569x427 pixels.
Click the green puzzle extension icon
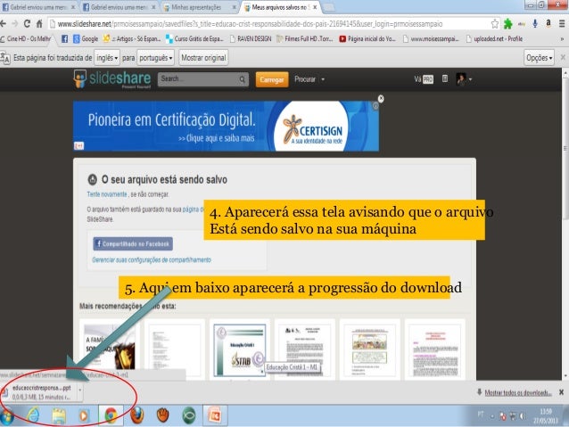pyautogui.click(x=508, y=24)
